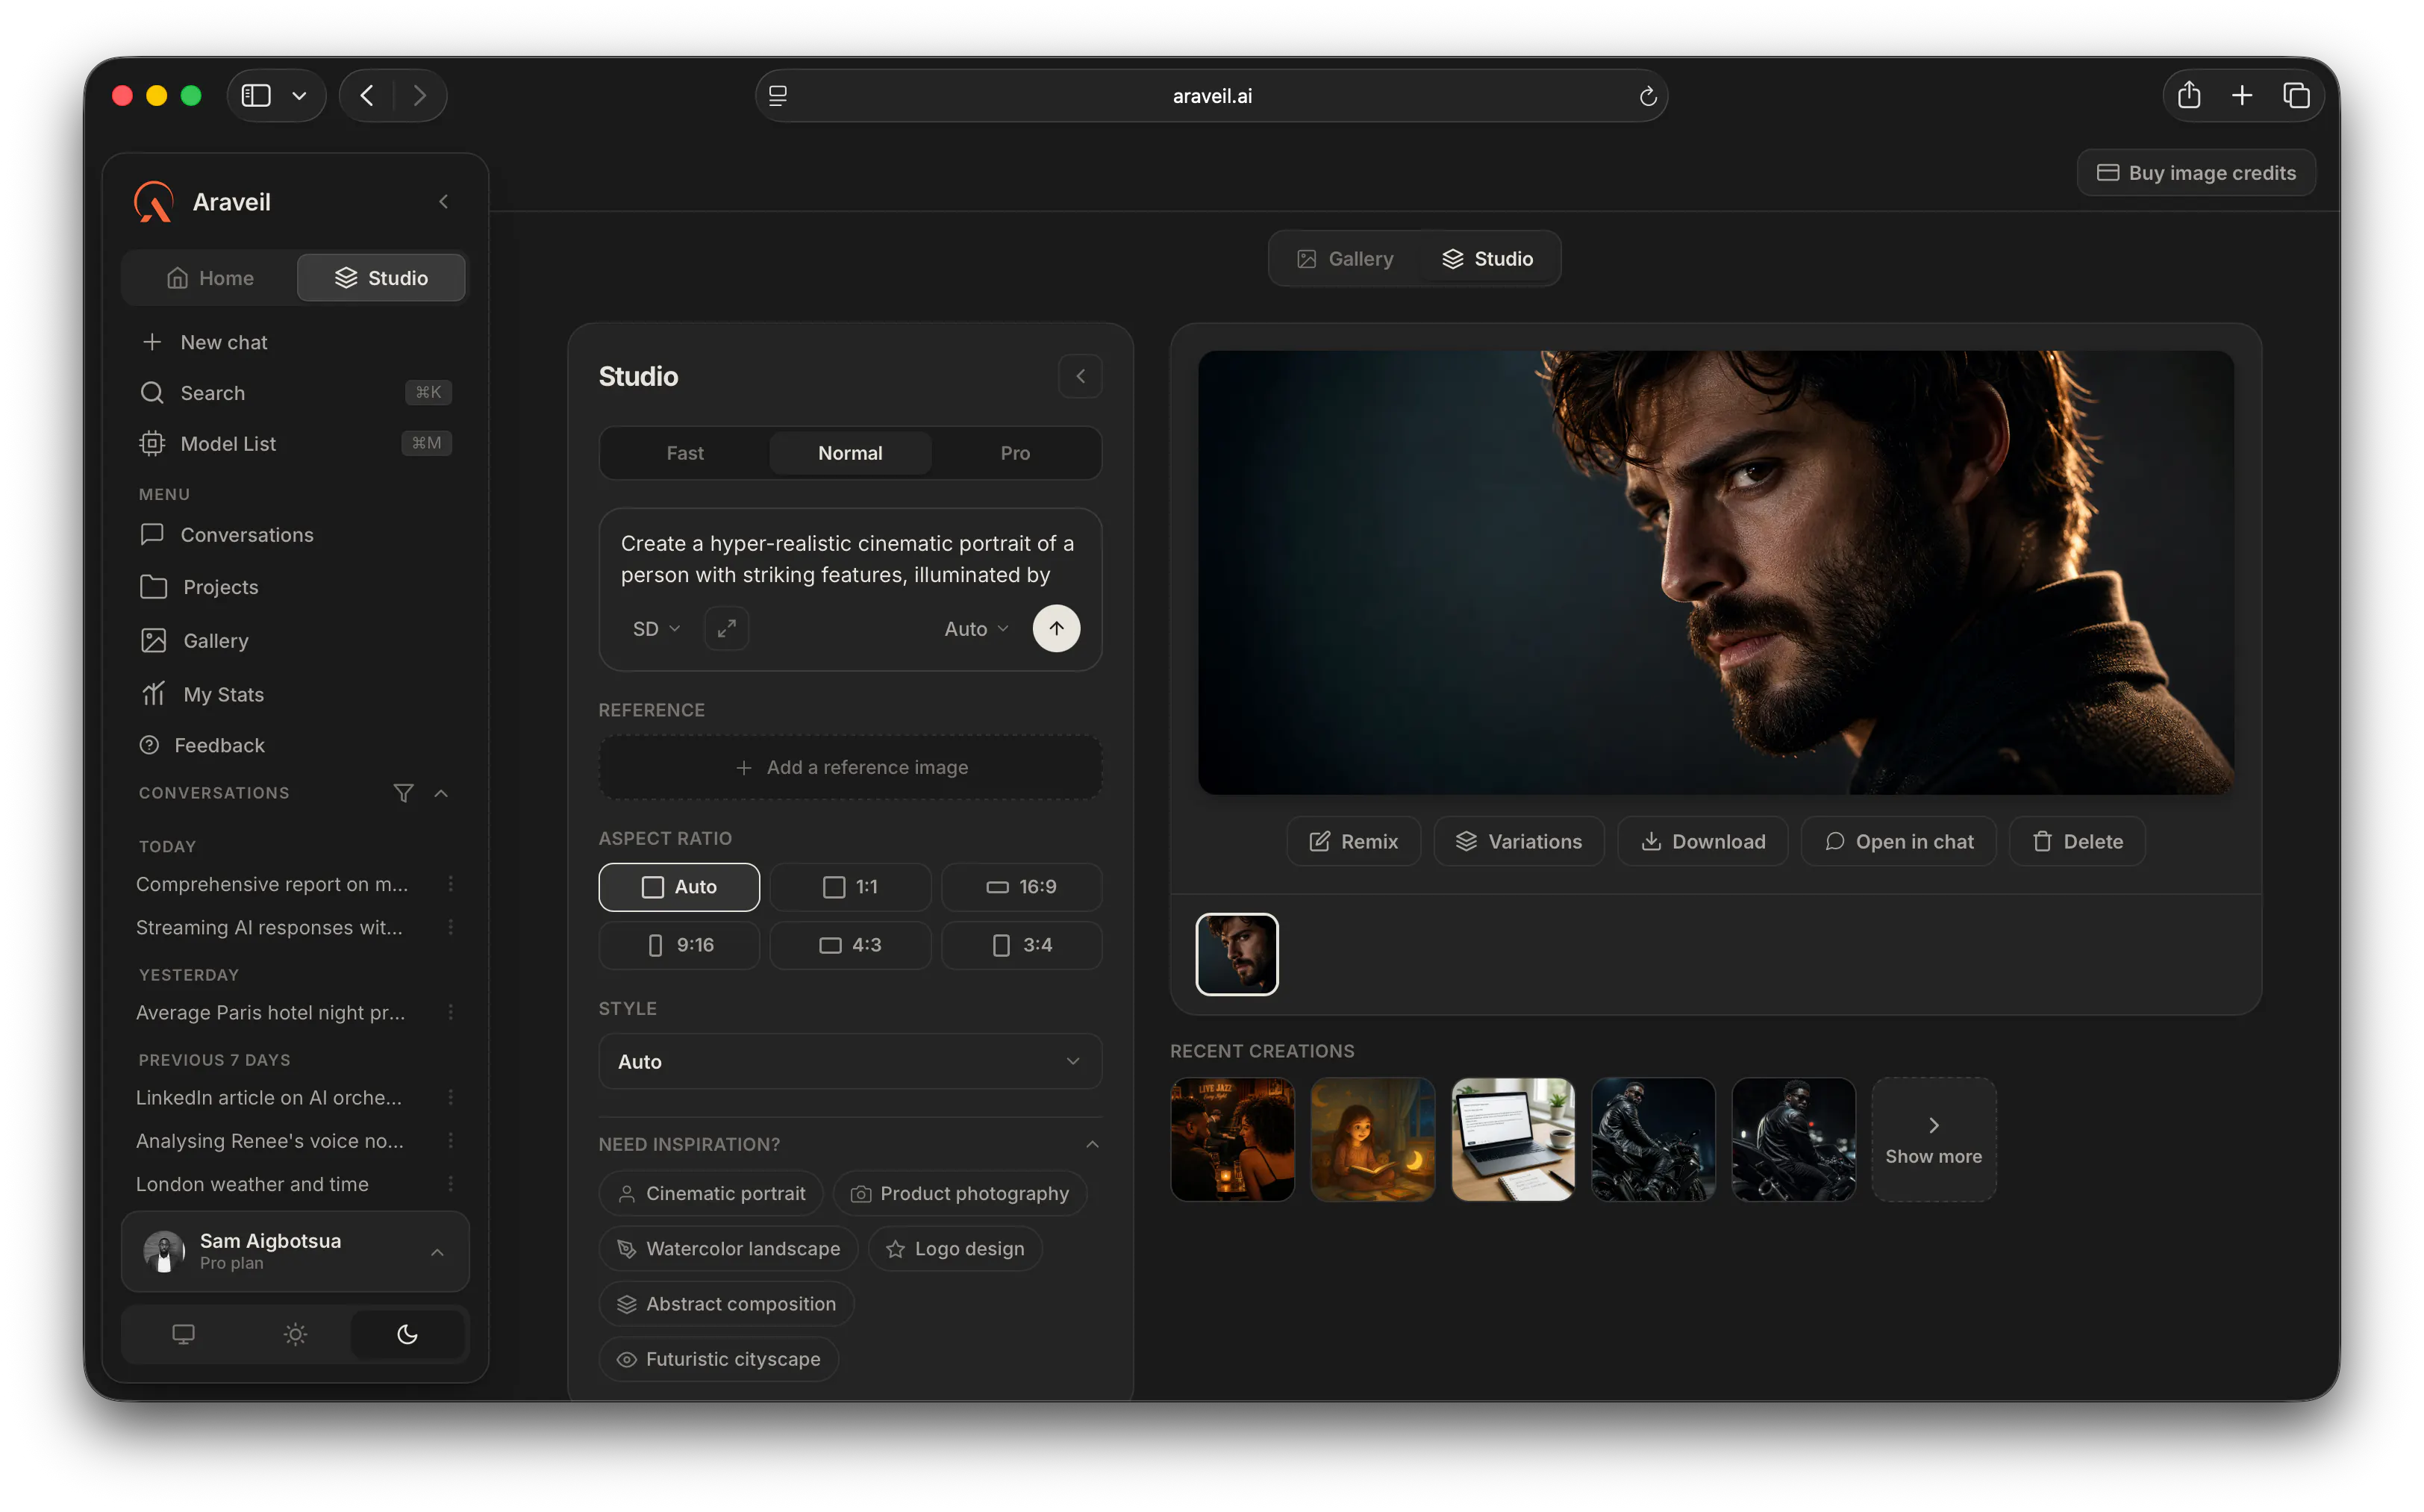This screenshot has width=2424, height=1512.
Task: Open My Stats in the menu
Action: (295, 694)
